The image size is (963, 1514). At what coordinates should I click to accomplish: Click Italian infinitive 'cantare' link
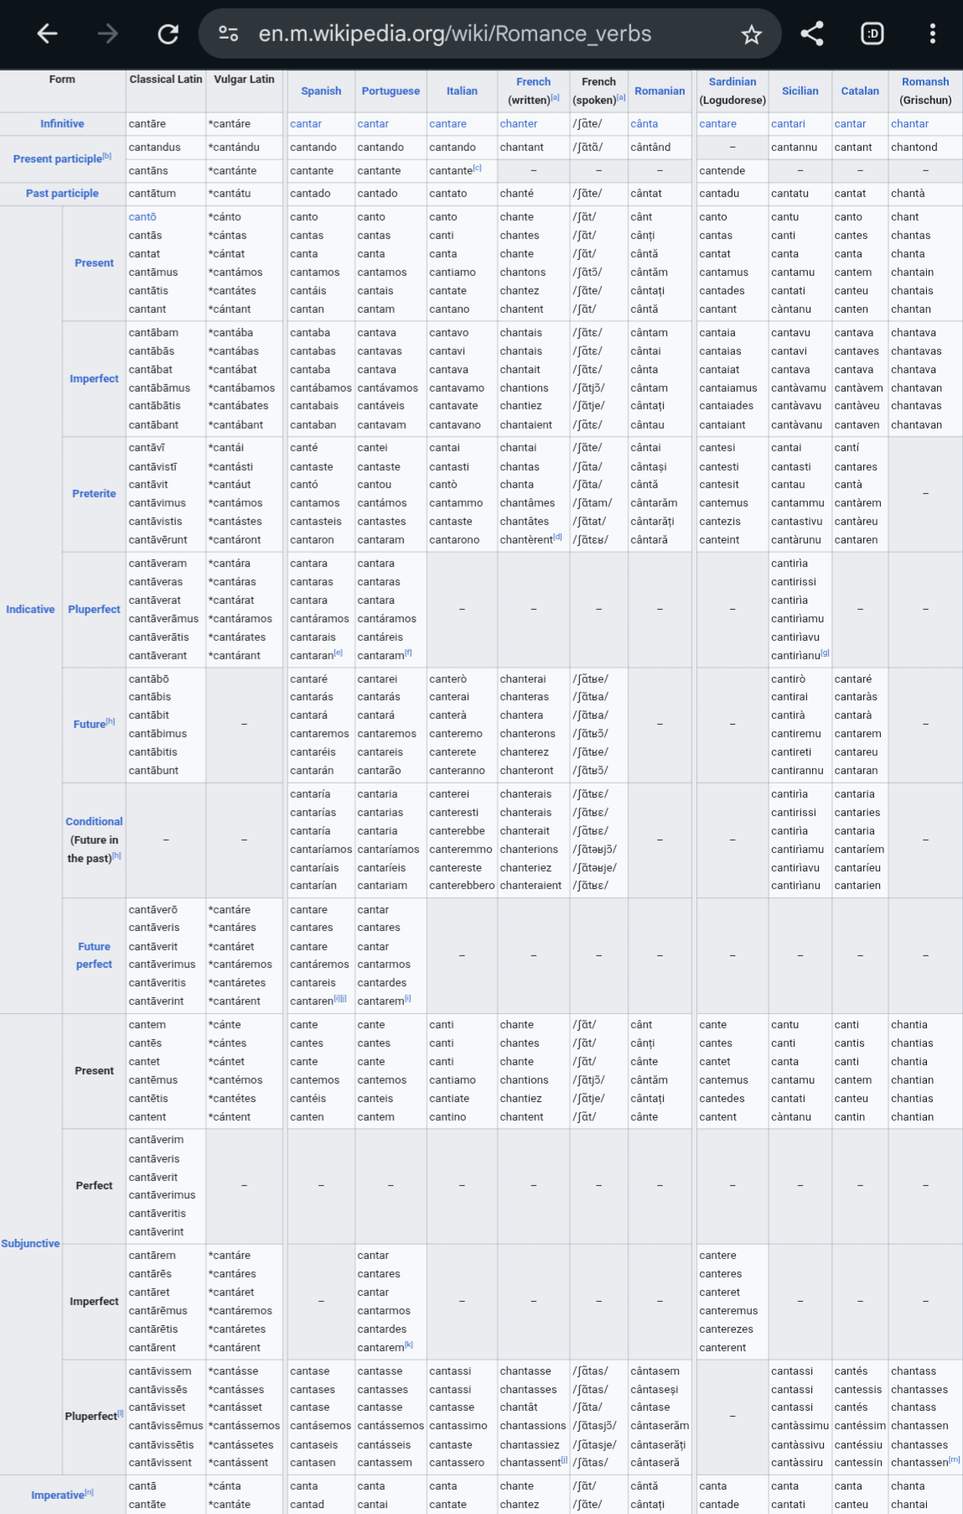[x=448, y=123]
